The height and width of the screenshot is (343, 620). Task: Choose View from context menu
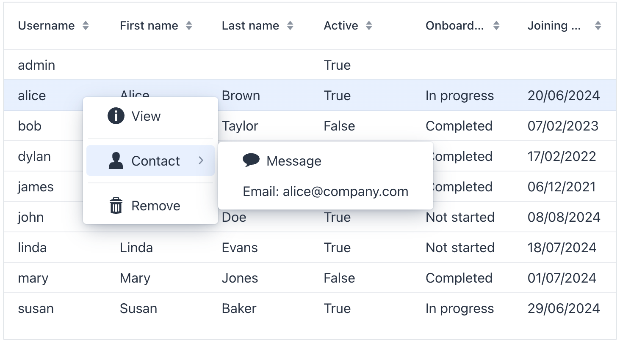pos(146,116)
